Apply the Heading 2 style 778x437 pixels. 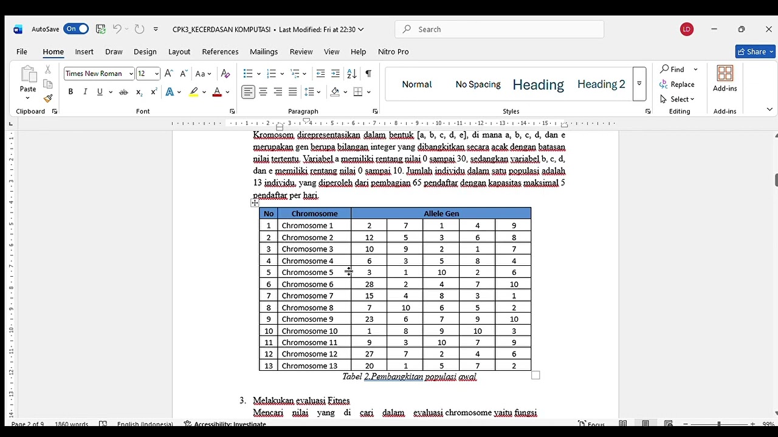pyautogui.click(x=601, y=84)
